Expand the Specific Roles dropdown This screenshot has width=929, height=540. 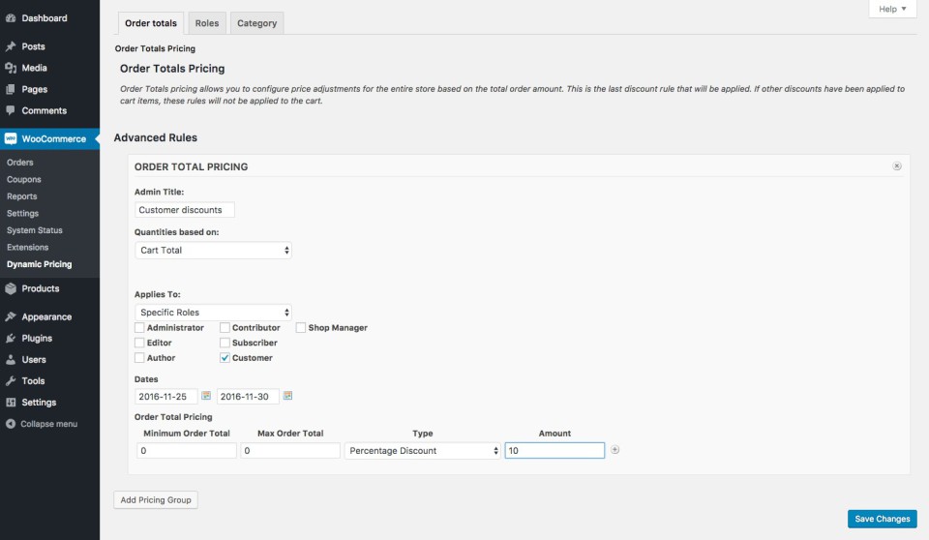[x=213, y=313]
